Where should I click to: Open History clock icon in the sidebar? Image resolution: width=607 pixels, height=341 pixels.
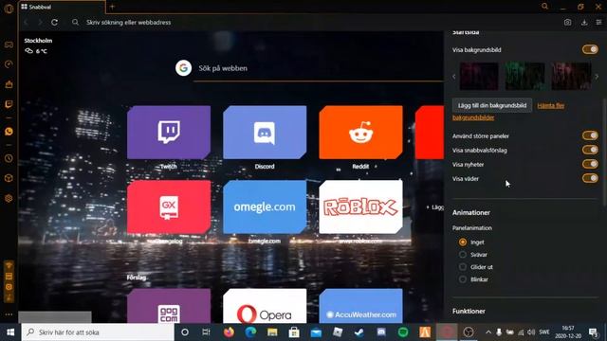pyautogui.click(x=9, y=158)
